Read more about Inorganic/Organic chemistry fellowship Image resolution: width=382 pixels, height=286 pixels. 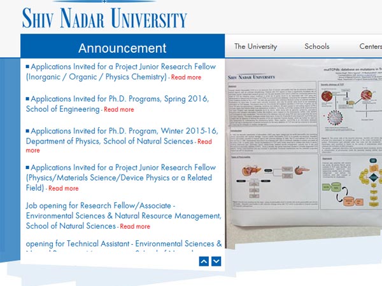(186, 78)
